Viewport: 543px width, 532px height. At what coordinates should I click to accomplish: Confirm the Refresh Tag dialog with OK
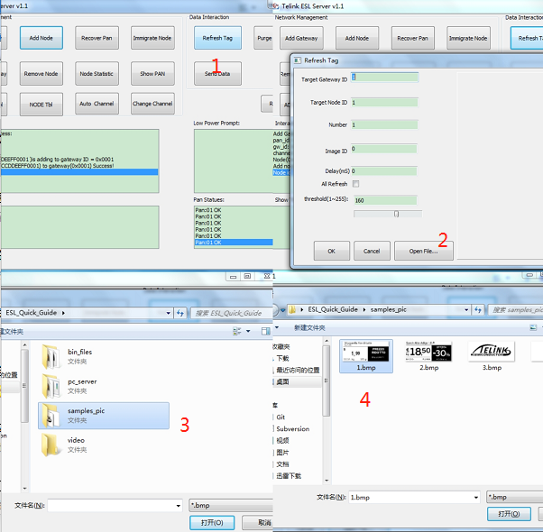[x=331, y=251]
